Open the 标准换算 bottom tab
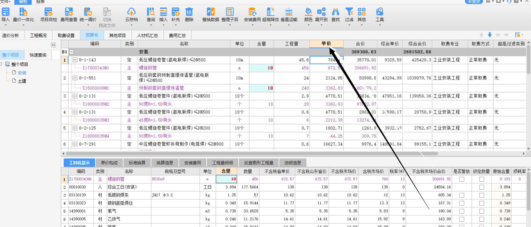The width and height of the screenshot is (531, 227). (x=137, y=163)
